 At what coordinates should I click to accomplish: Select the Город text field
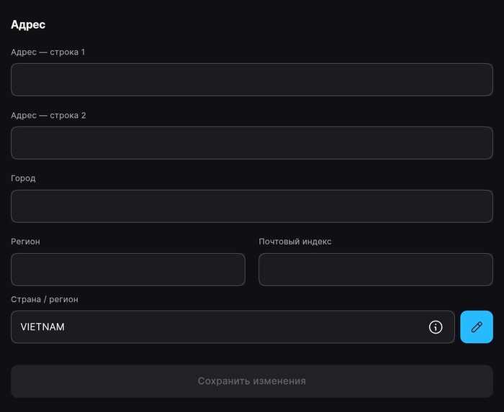(x=252, y=206)
